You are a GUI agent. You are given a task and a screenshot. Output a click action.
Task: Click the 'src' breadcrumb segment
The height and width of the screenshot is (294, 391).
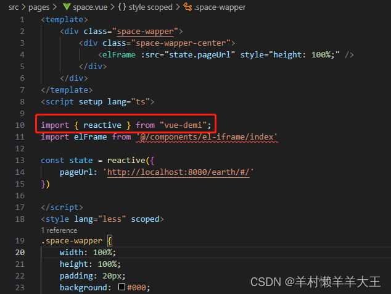point(14,7)
